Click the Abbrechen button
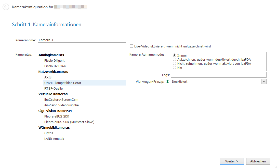 (258, 161)
